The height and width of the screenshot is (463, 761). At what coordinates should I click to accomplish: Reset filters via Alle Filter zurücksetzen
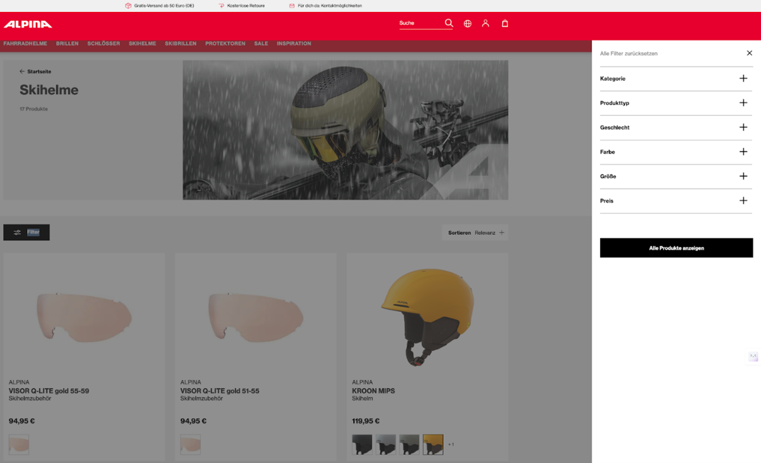(x=629, y=54)
